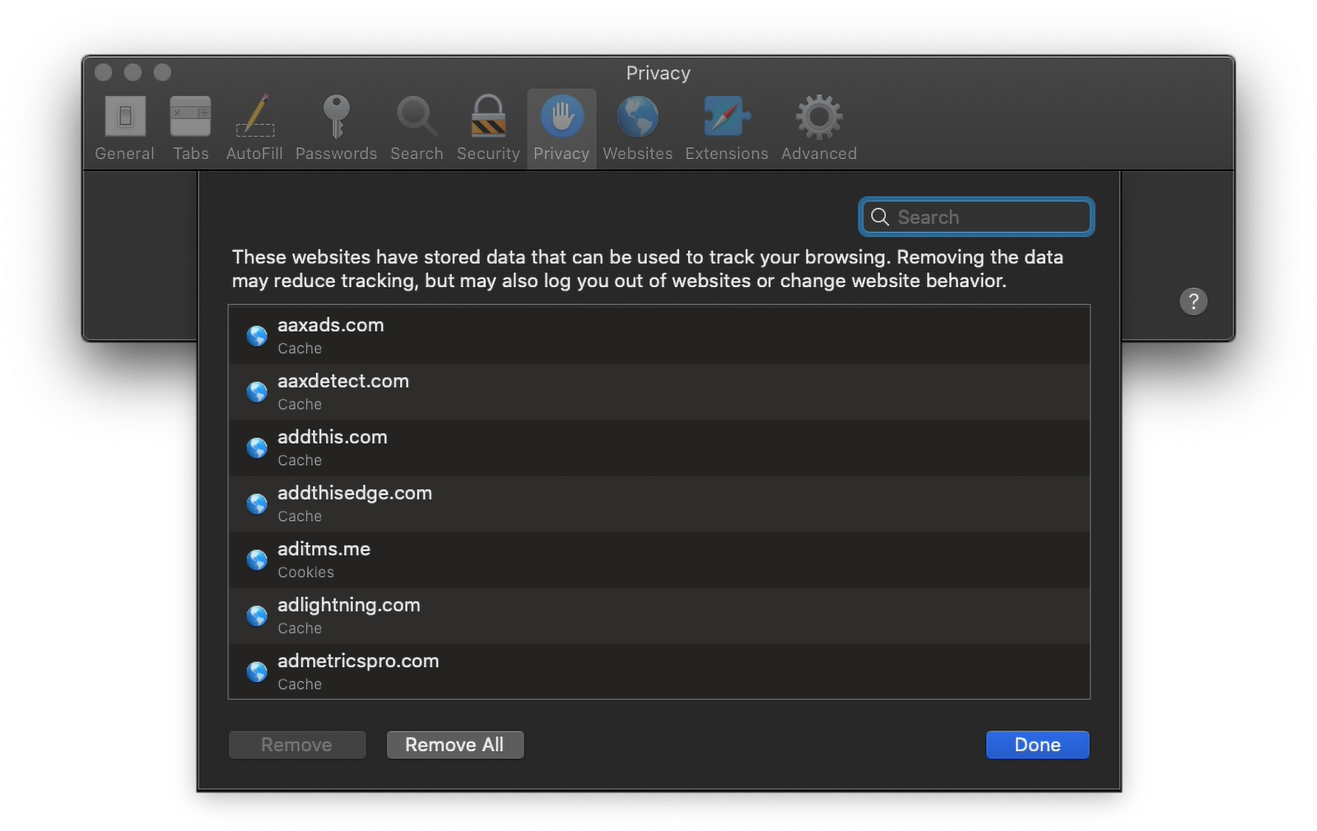Open the General preferences pane
Image resolution: width=1317 pixels, height=831 pixels.
click(x=124, y=128)
